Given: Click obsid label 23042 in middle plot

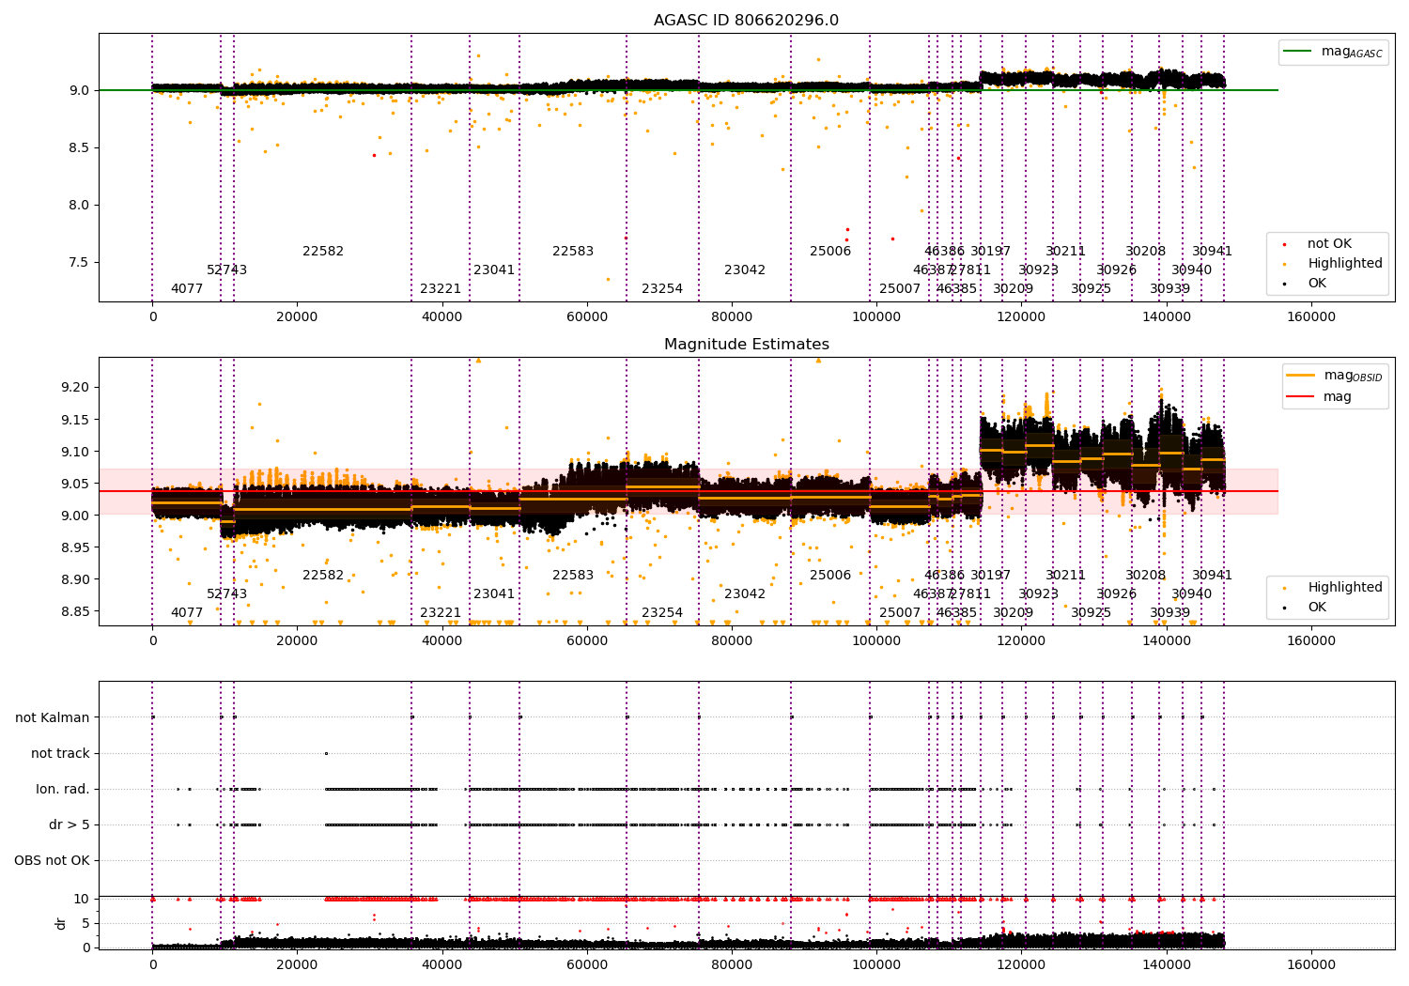Looking at the screenshot, I should pos(745,594).
